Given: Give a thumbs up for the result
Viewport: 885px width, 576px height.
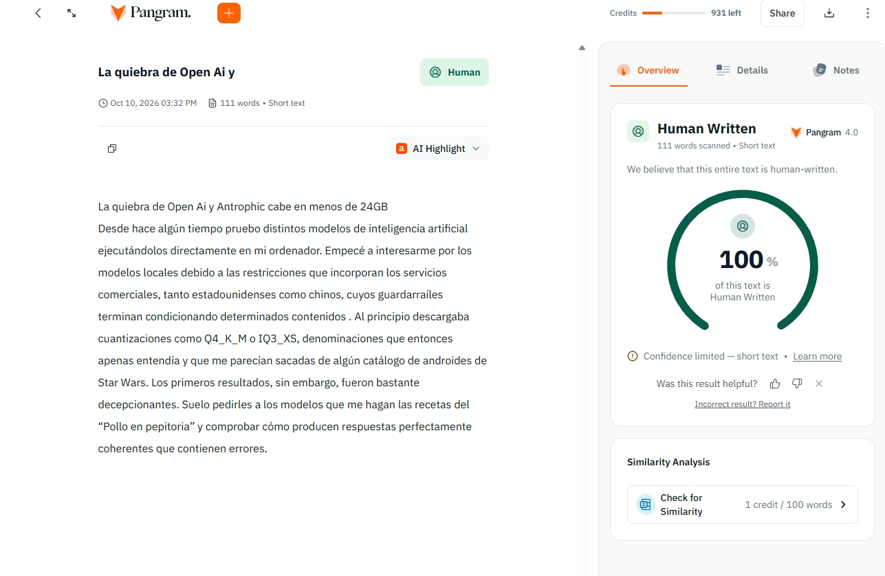Looking at the screenshot, I should click(x=775, y=384).
